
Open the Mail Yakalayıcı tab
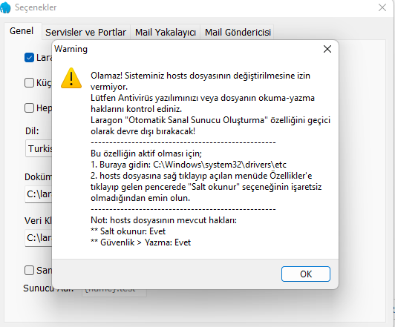click(x=166, y=32)
